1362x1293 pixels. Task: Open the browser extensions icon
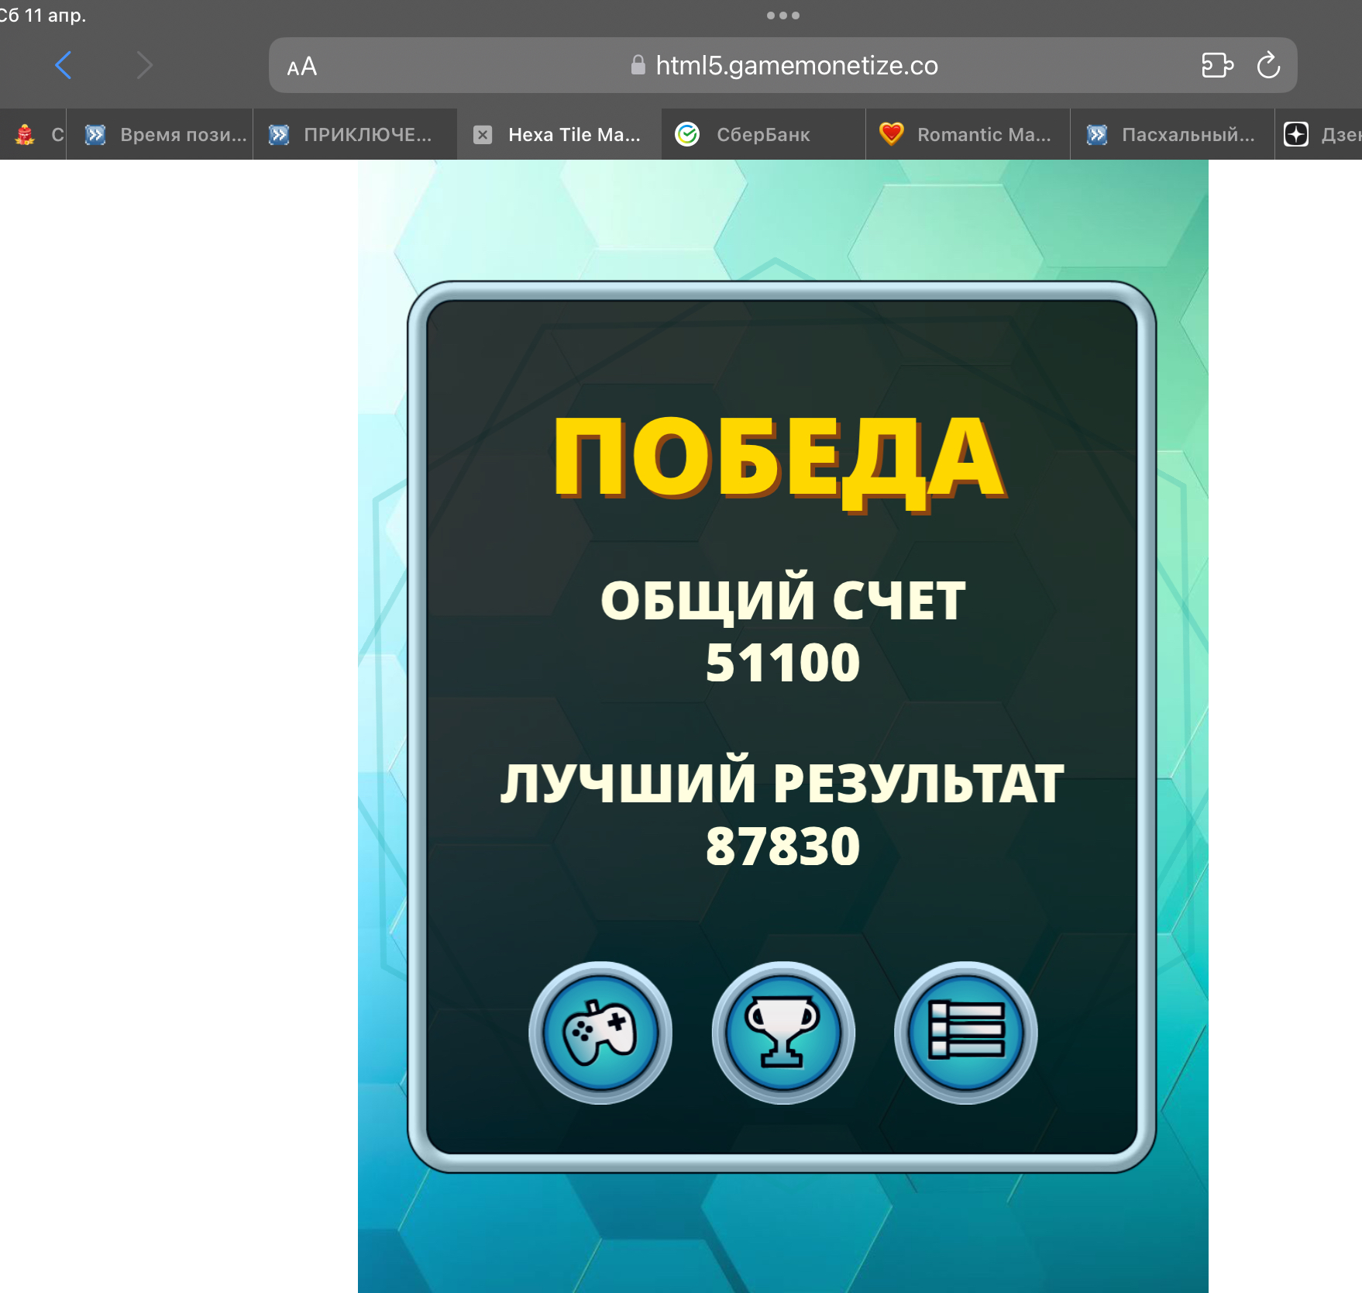click(x=1216, y=66)
